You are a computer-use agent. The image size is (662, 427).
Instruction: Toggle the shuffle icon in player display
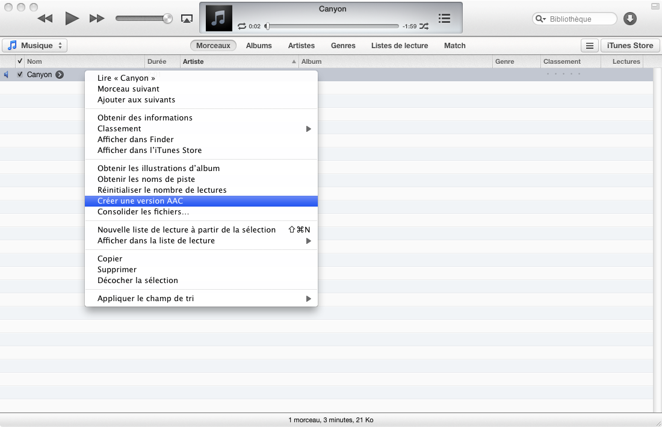pos(424,26)
